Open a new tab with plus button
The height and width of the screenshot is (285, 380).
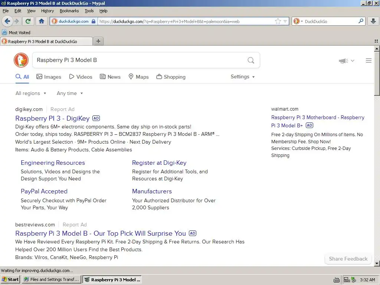[98, 41]
